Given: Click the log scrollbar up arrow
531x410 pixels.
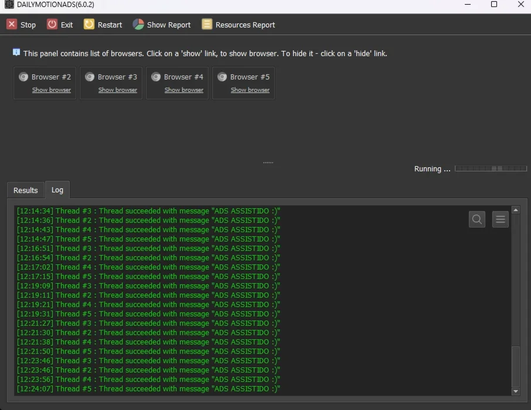Looking at the screenshot, I should (x=515, y=210).
